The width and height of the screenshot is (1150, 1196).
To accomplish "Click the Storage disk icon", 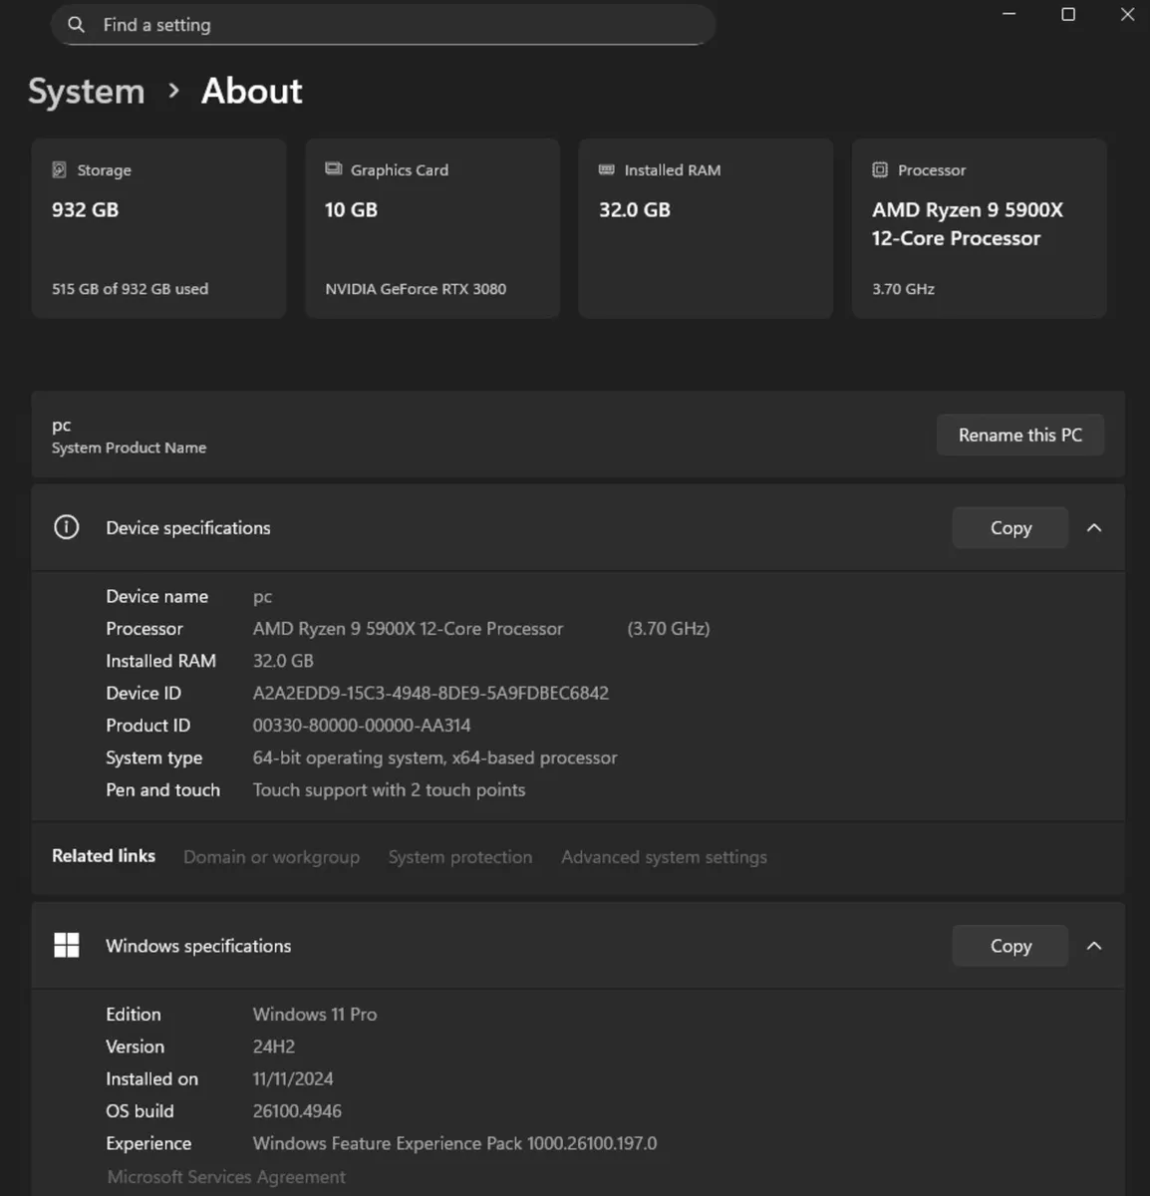I will tap(61, 169).
